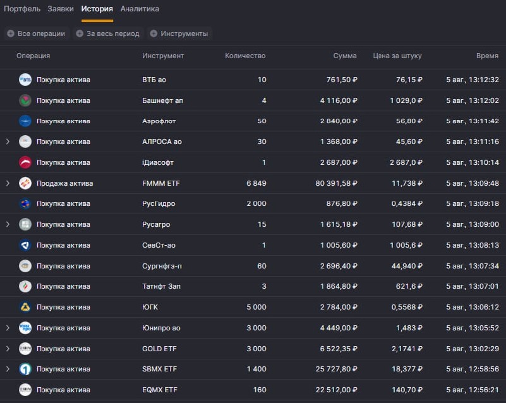The image size is (506, 403).
Task: Click the ЮГК logo icon
Action: pyautogui.click(x=25, y=307)
